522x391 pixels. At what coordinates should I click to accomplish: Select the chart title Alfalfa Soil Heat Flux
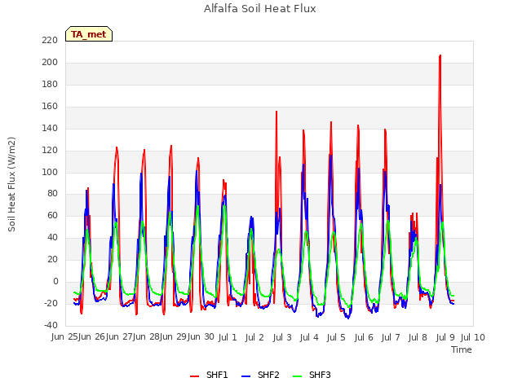[260, 9]
